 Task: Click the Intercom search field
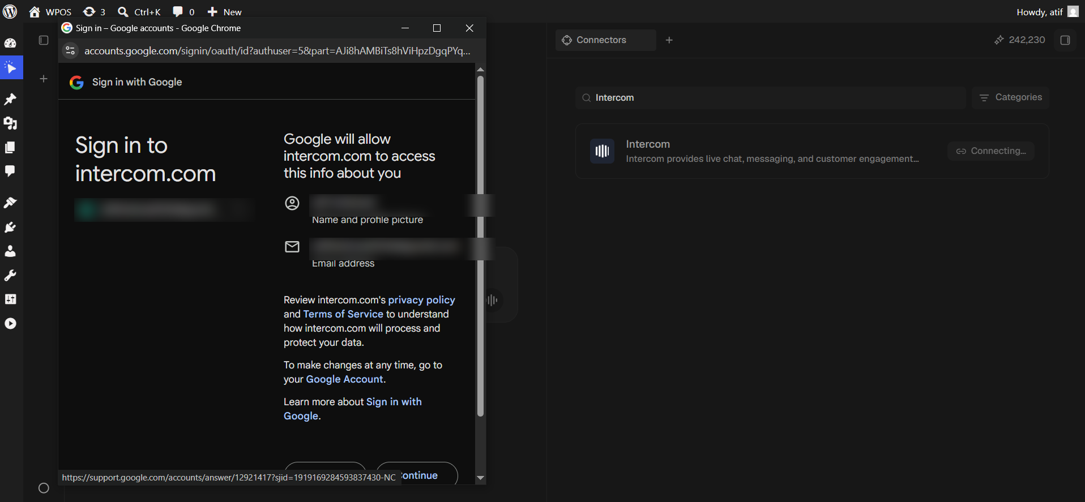point(770,98)
